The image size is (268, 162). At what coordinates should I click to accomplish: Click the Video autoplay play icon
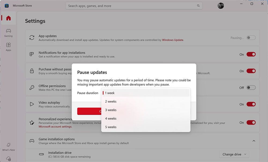pyautogui.click(x=32, y=104)
